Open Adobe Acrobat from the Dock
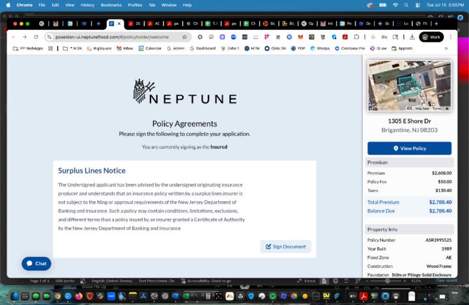 (x=363, y=297)
